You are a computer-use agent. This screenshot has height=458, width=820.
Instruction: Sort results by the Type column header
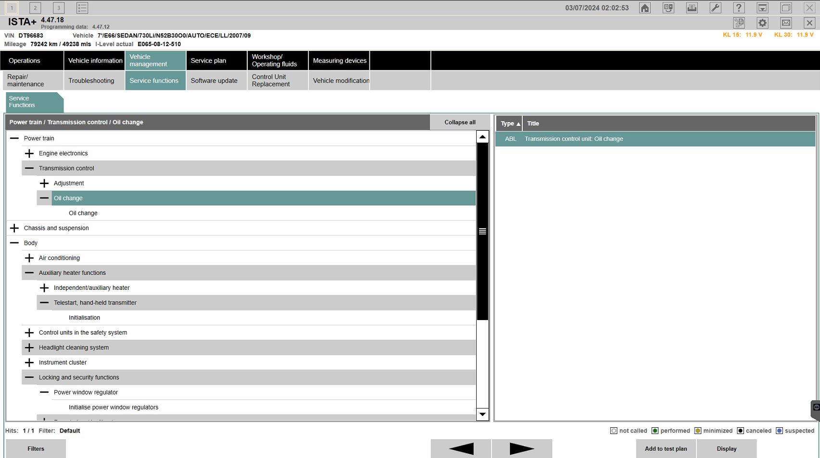tap(509, 124)
